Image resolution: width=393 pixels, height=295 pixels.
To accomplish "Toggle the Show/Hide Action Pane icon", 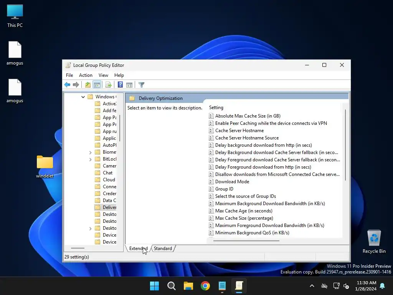I will pos(129,85).
